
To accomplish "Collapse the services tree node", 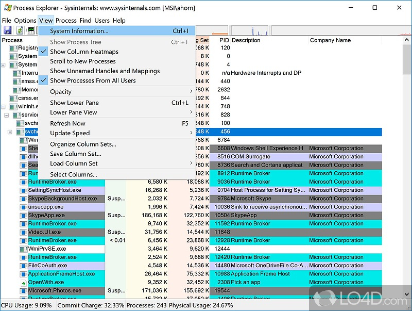I will [x=7, y=115].
